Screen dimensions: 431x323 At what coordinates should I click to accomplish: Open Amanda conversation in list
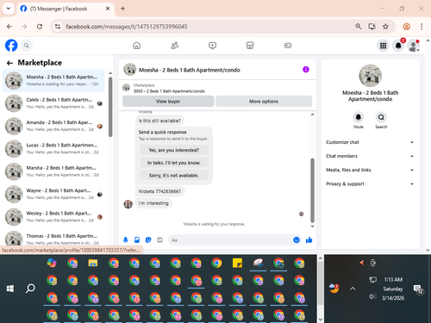coord(53,126)
